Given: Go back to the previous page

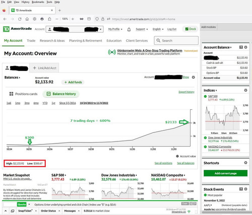Looking at the screenshot, I should pyautogui.click(x=5, y=19).
